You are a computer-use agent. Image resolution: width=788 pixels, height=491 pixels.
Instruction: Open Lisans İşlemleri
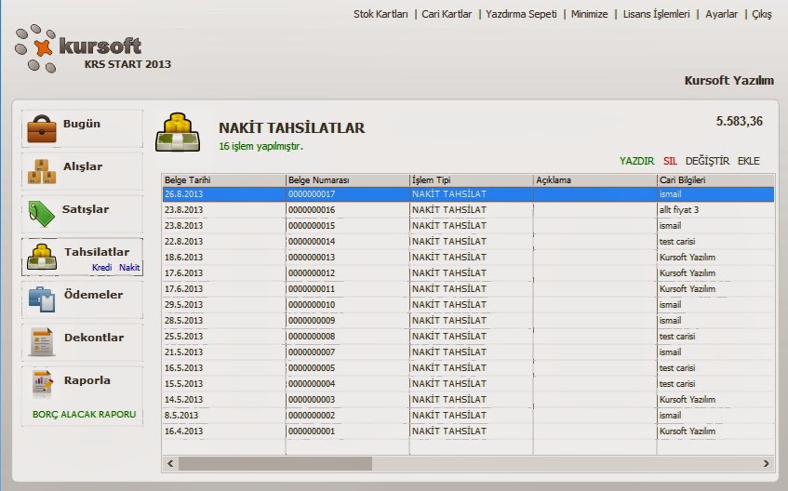pyautogui.click(x=656, y=14)
